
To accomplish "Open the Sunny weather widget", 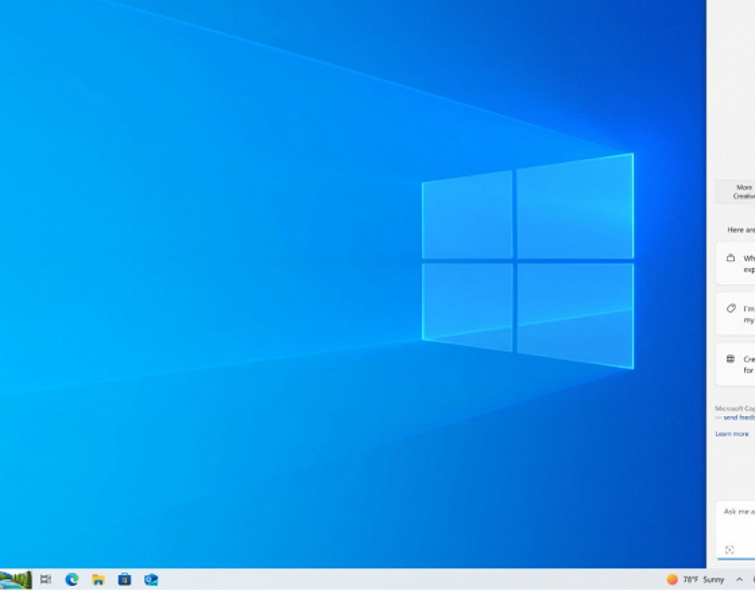I will point(695,579).
